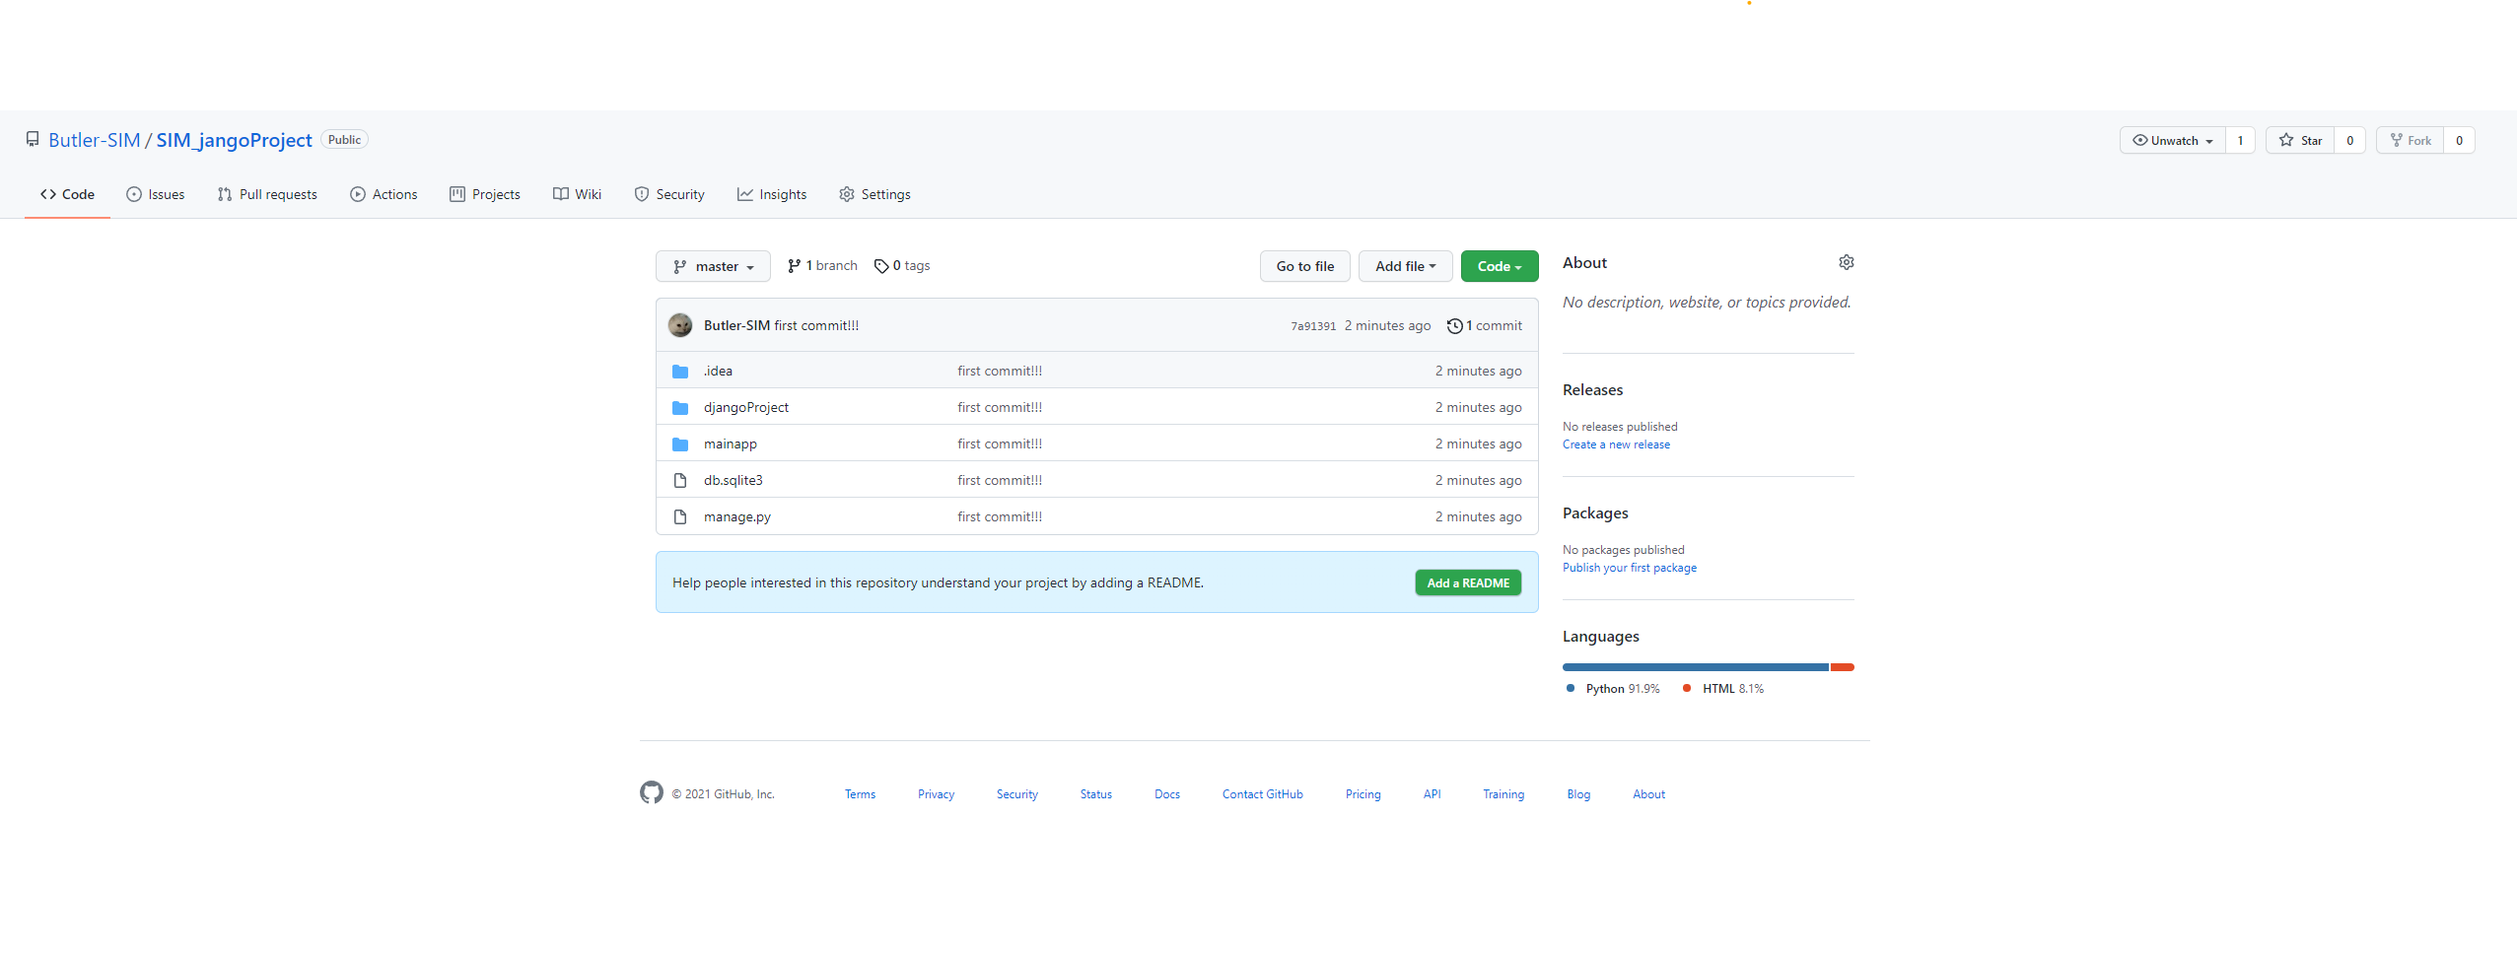Open the djangoProject folder name
Viewport: 2517px width, 956px height.
click(x=746, y=408)
